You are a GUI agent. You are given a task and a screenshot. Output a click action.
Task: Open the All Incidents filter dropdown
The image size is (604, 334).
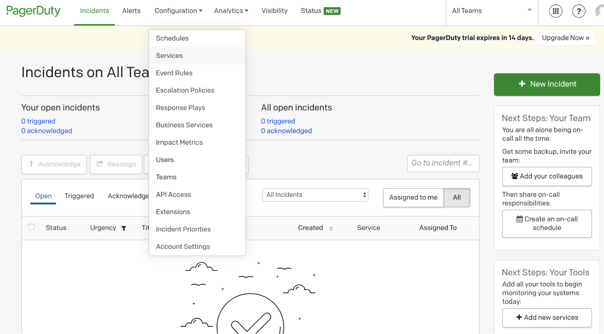(x=315, y=195)
